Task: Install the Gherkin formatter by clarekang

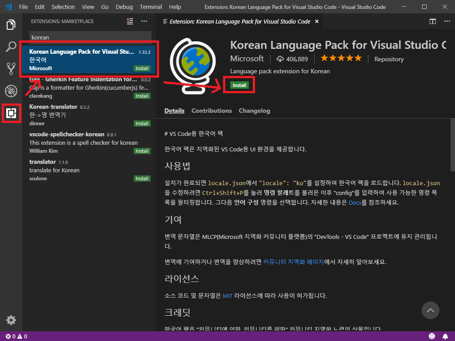Action: point(142,96)
